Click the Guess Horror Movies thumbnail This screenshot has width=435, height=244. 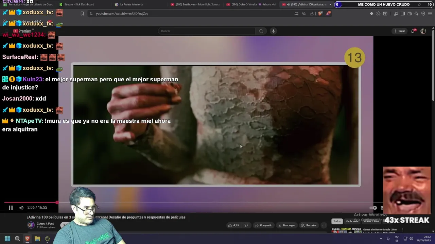[x=346, y=230]
